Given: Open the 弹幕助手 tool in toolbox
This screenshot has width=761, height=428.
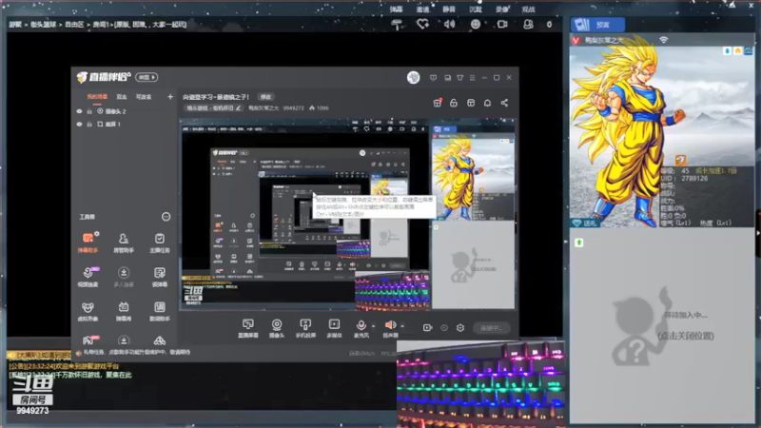Looking at the screenshot, I should pyautogui.click(x=88, y=243).
